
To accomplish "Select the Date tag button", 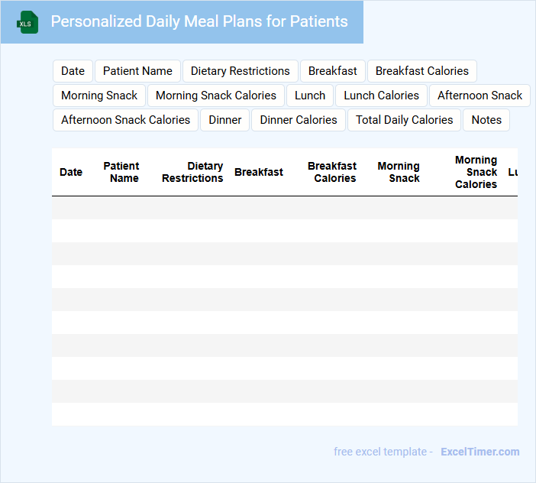I will pyautogui.click(x=73, y=71).
